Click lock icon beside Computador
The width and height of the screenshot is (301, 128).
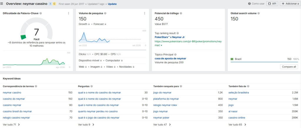point(122,60)
